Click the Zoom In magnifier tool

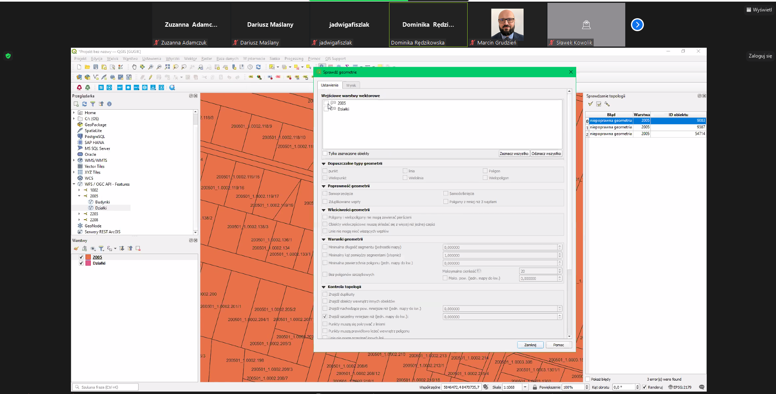point(150,67)
